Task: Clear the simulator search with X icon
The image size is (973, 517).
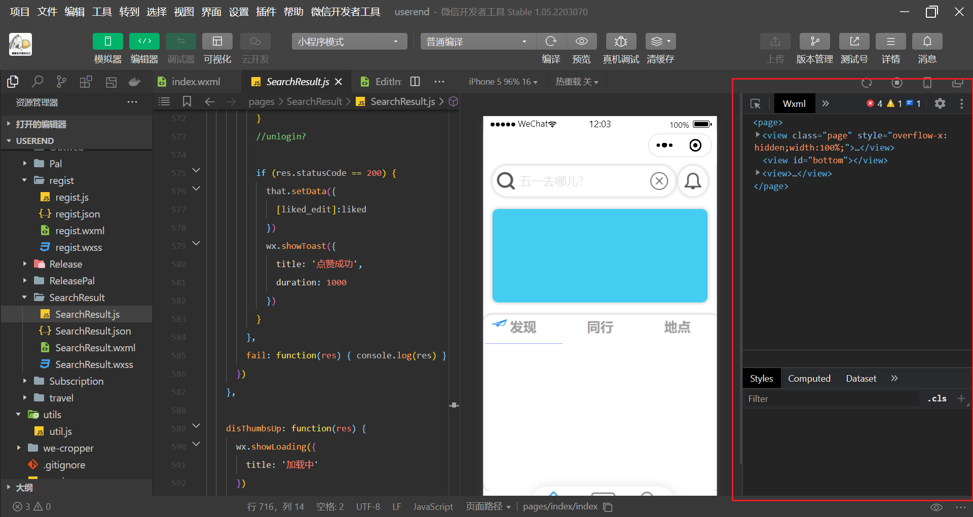Action: pos(659,181)
